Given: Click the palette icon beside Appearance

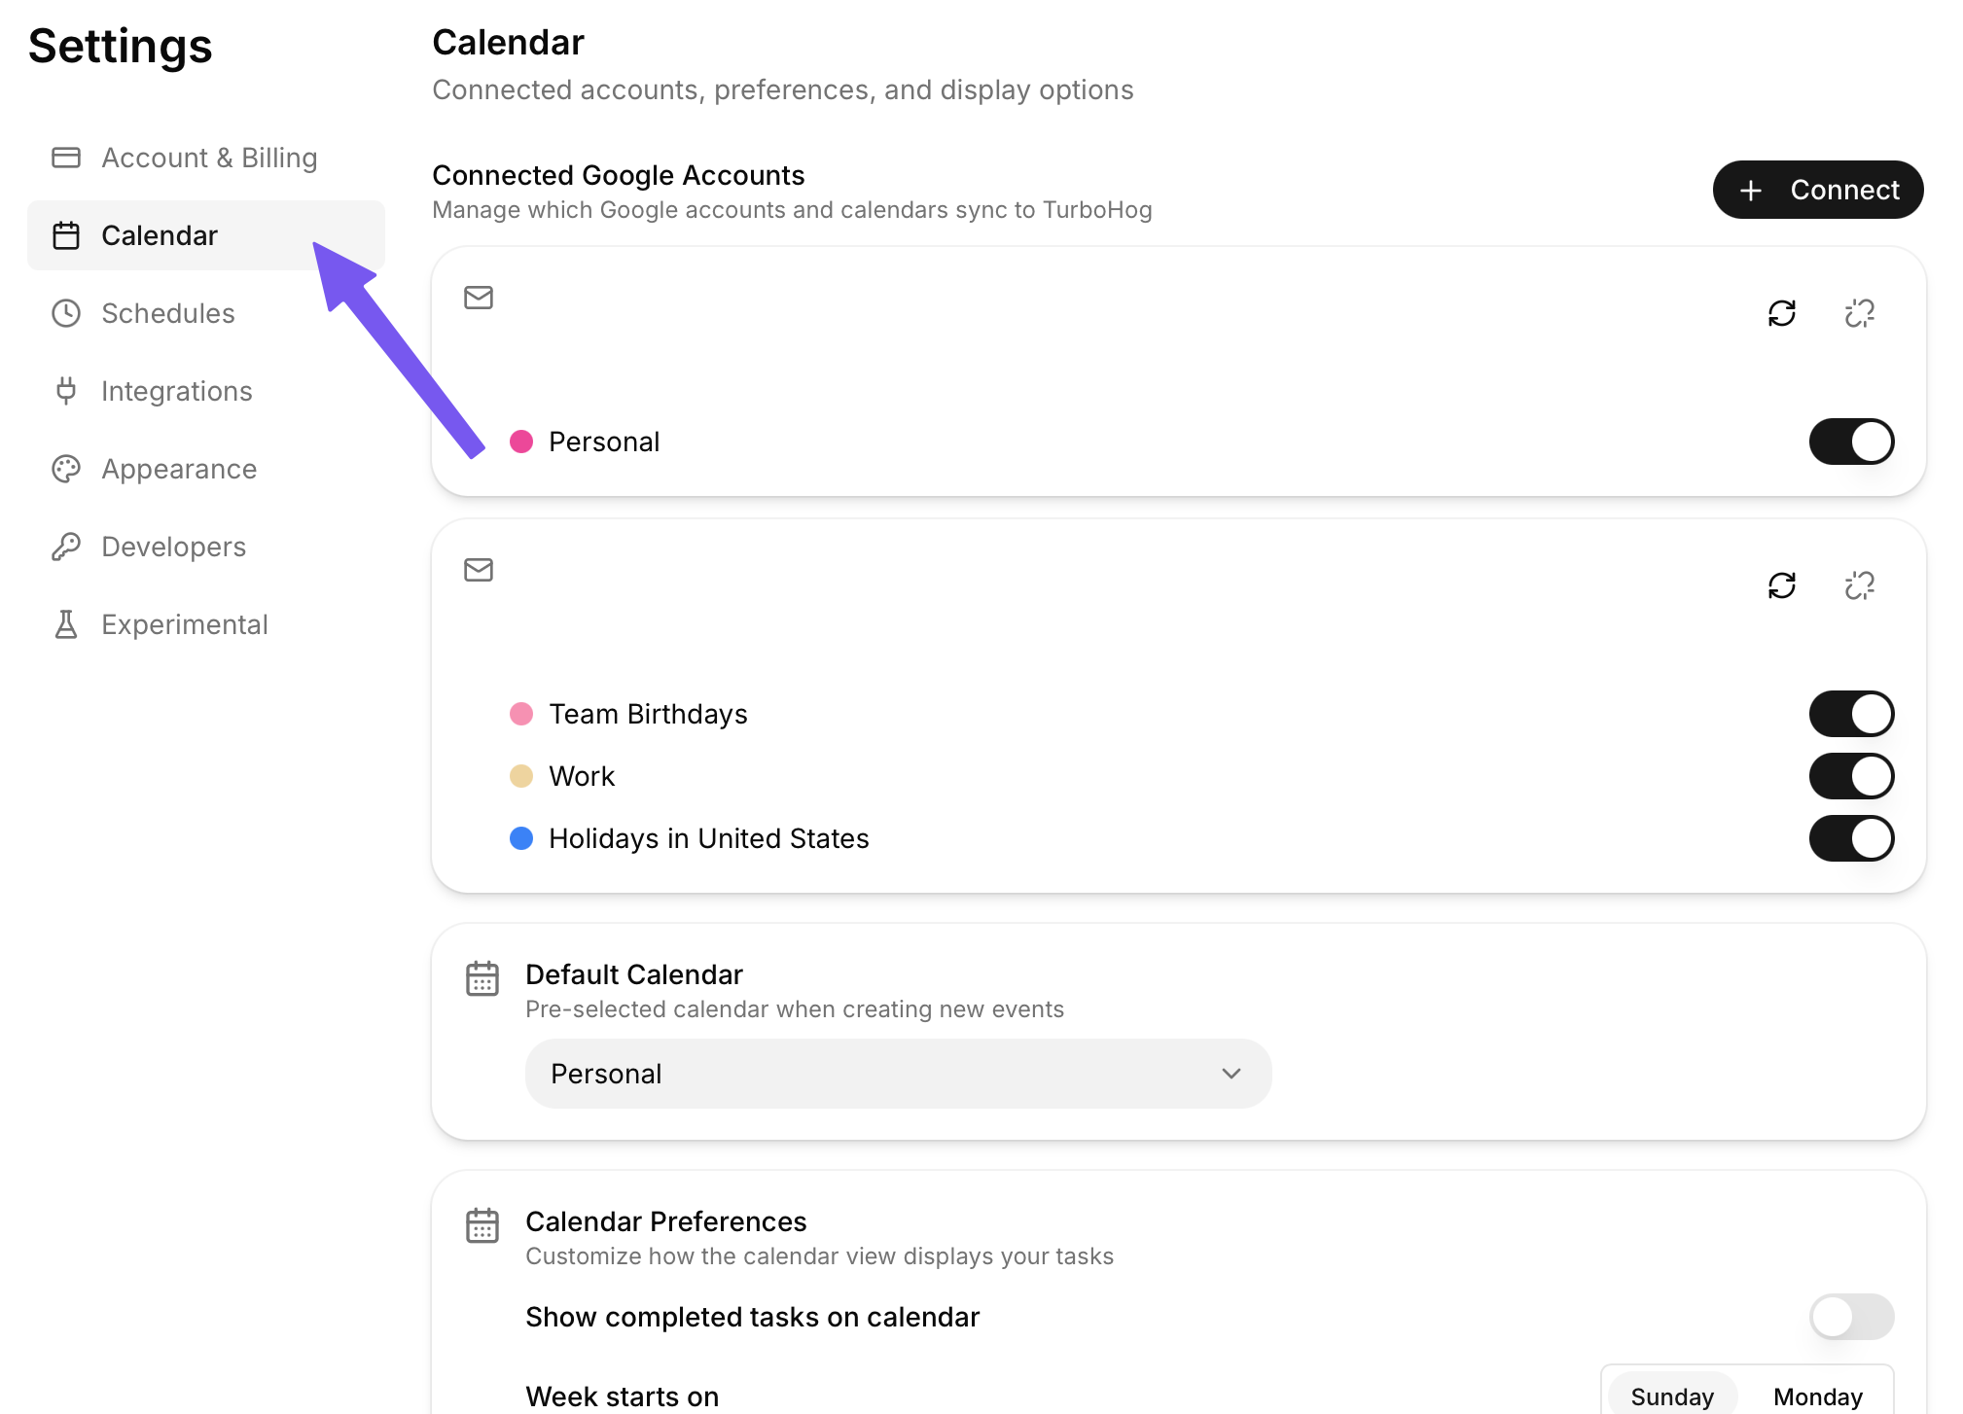Looking at the screenshot, I should [66, 469].
